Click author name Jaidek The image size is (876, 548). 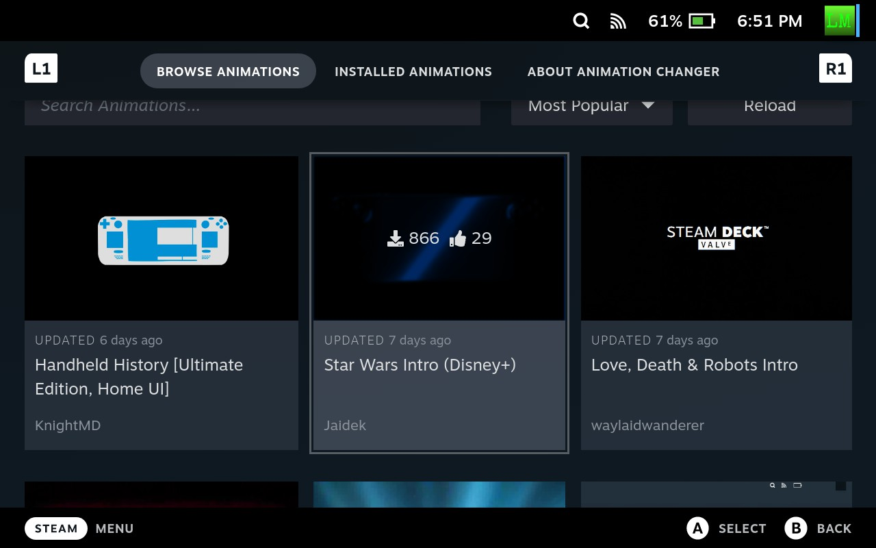click(x=345, y=425)
